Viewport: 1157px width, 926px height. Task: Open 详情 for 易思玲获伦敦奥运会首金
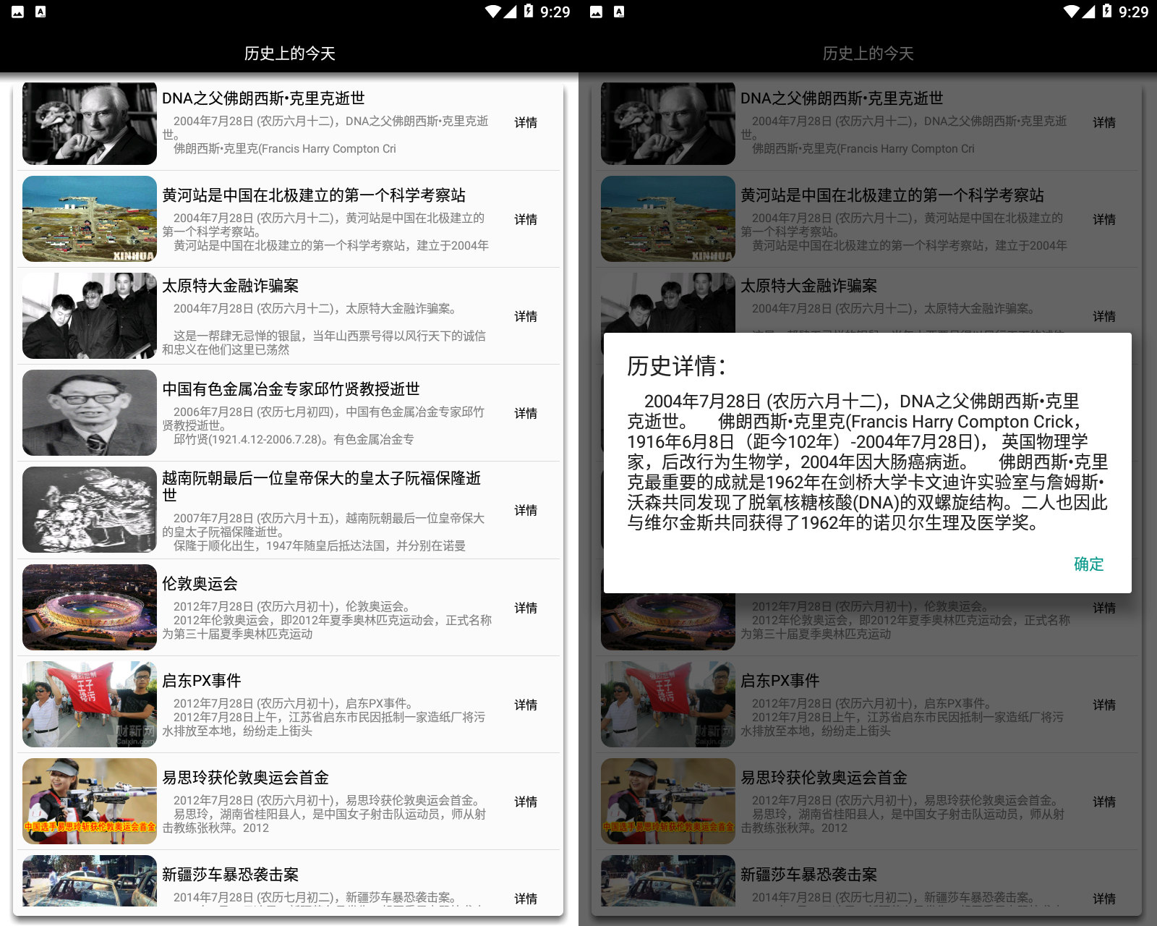(x=525, y=802)
